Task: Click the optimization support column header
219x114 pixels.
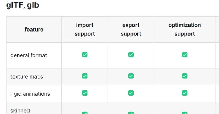Action: coord(185,29)
